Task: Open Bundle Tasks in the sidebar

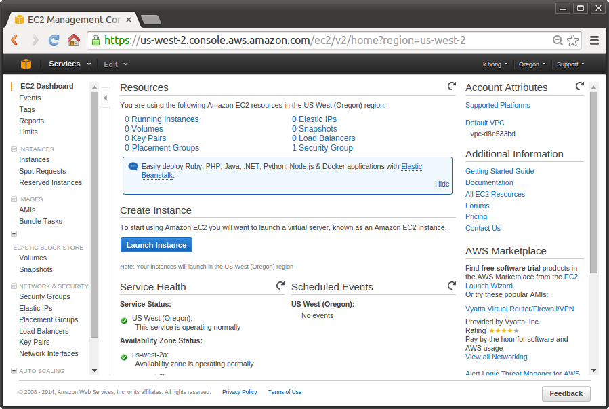Action: point(41,221)
